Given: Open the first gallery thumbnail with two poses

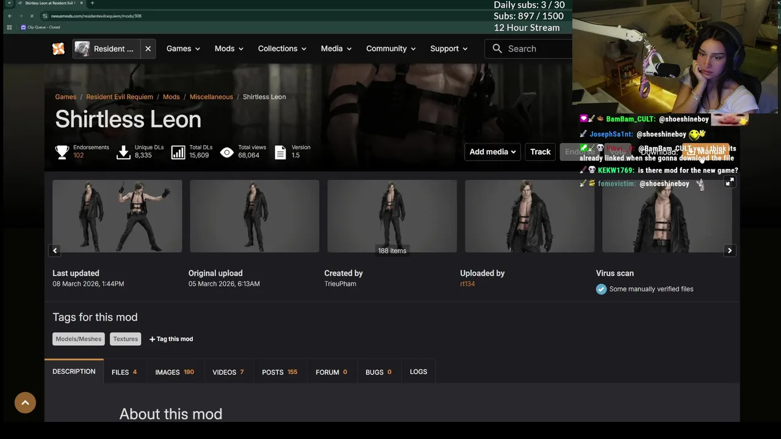Looking at the screenshot, I should [x=117, y=216].
